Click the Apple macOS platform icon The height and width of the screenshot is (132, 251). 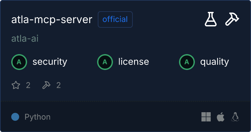coord(220,117)
